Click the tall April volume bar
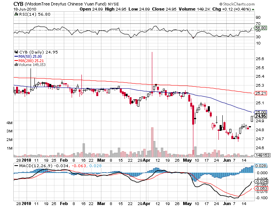The image size is (274, 207). (152, 142)
